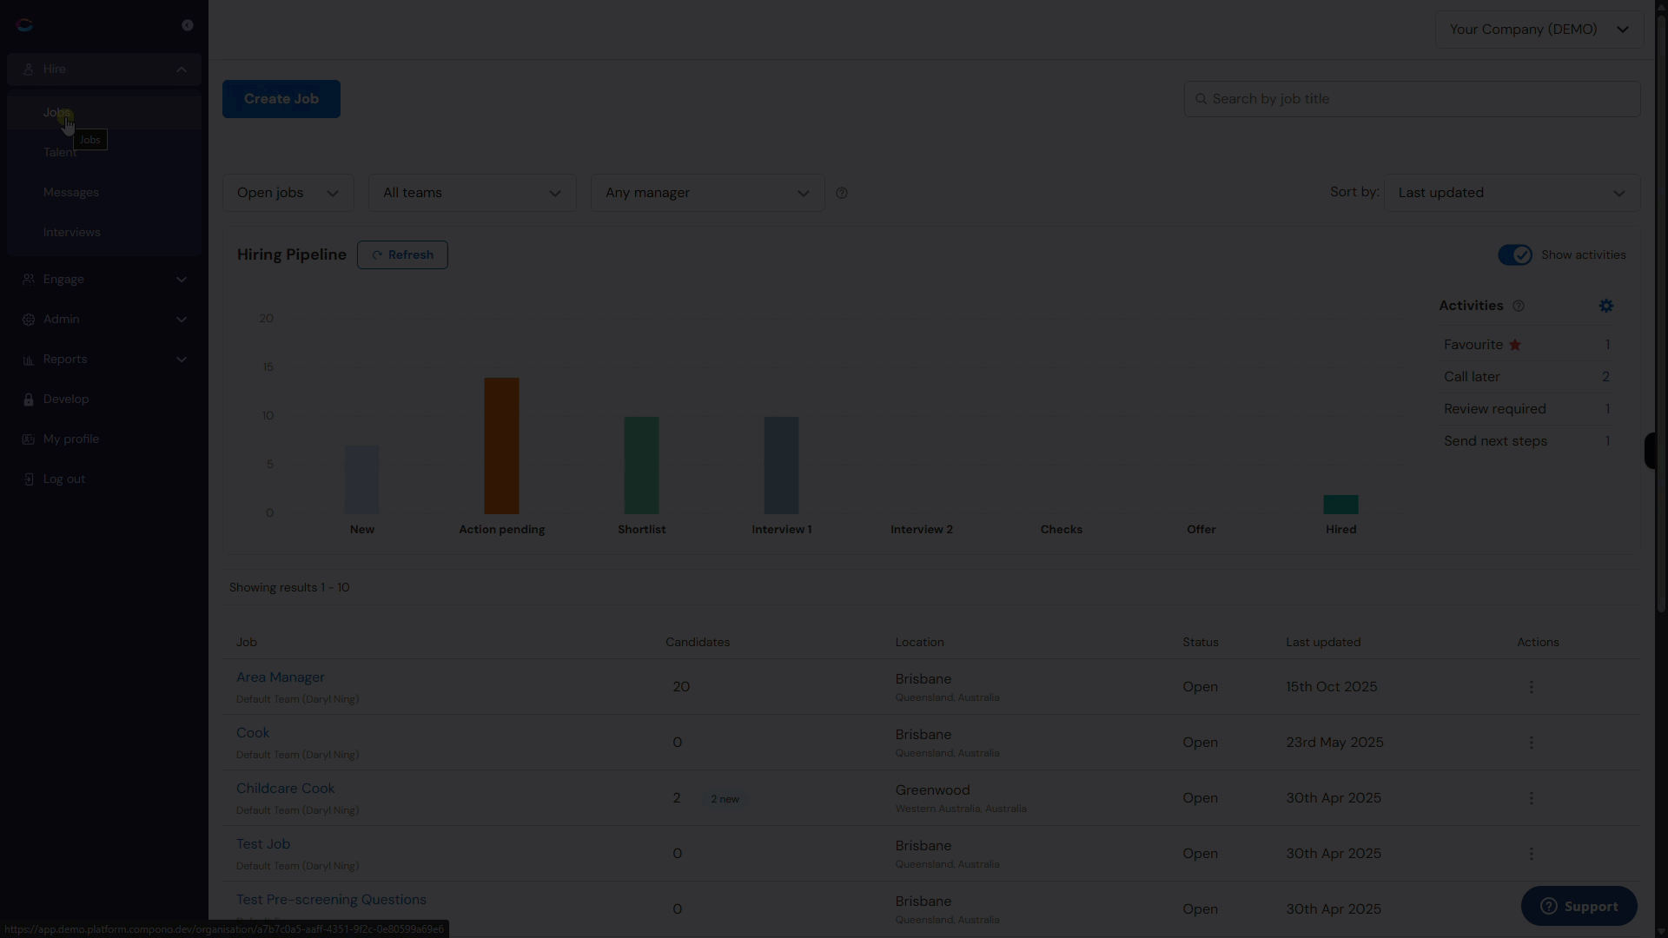Select Talent in the sidebar
Screen dimensions: 1668x938
point(104,153)
